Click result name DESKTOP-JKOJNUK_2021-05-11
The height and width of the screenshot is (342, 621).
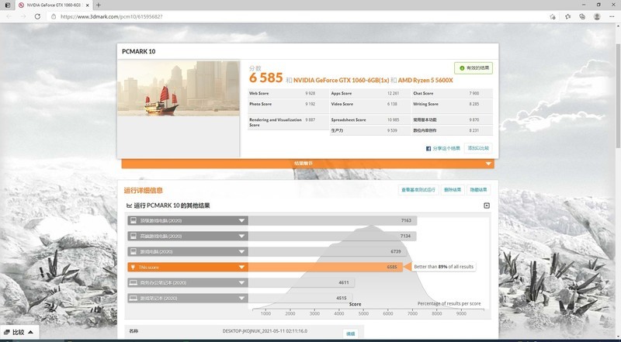pos(265,331)
